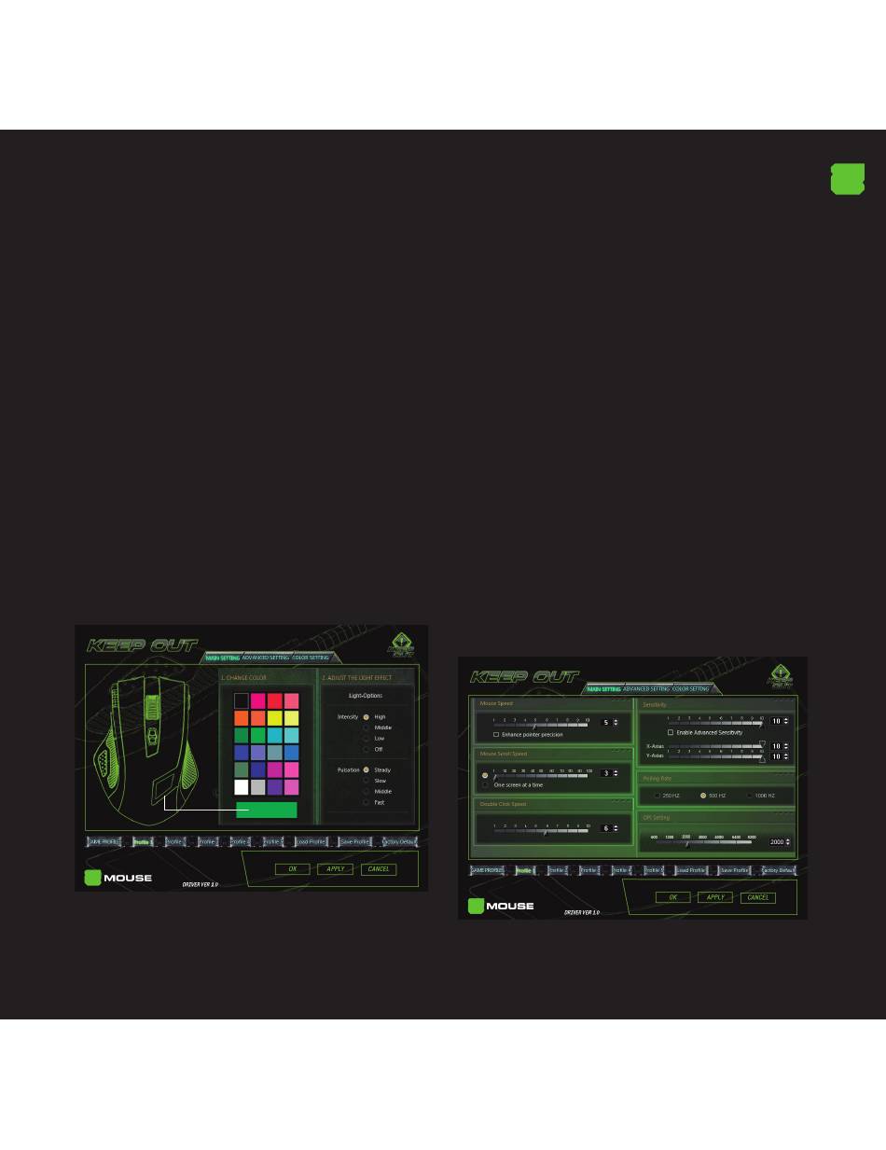Click Load Profile in the mouse speed window
Screen dimensions: 886x1150
[690, 870]
